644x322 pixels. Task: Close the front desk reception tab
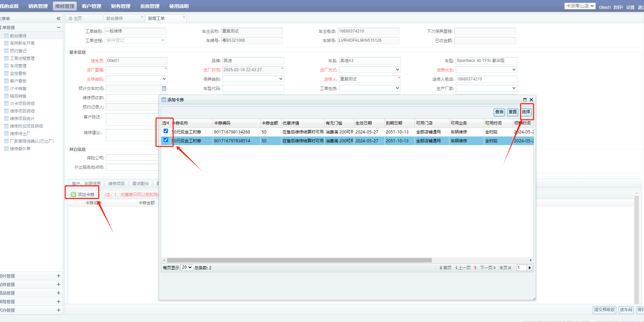point(142,17)
